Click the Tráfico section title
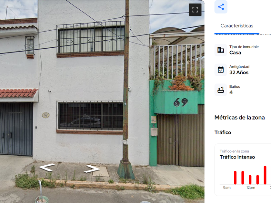 click(x=223, y=132)
